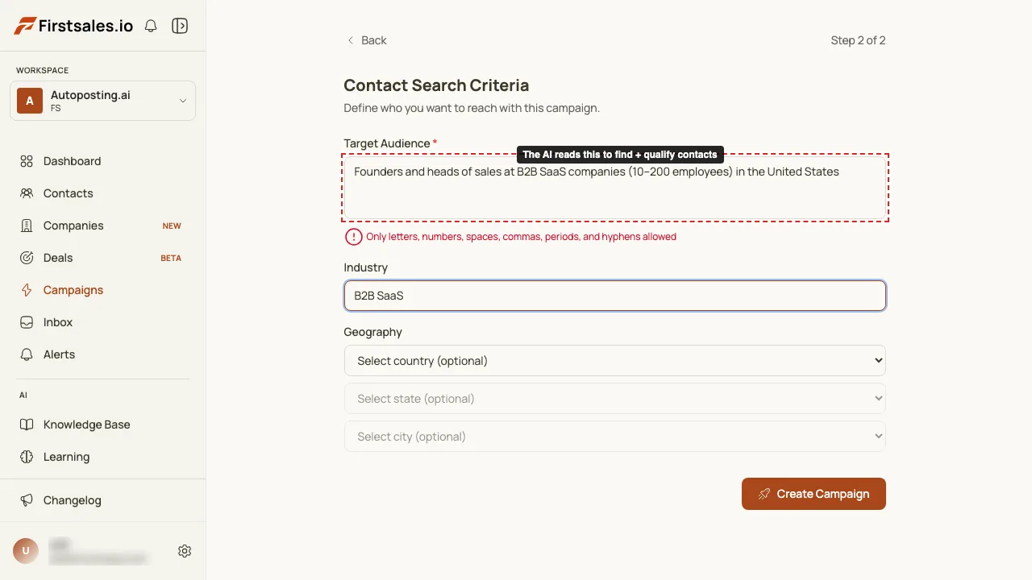
Task: Open the Select city dropdown
Action: 615,437
